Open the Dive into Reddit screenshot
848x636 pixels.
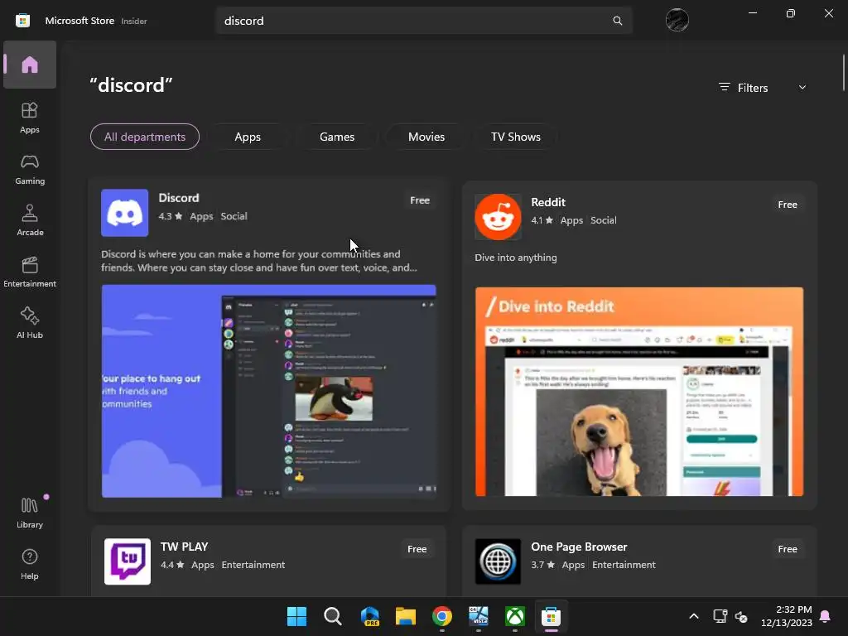[639, 392]
